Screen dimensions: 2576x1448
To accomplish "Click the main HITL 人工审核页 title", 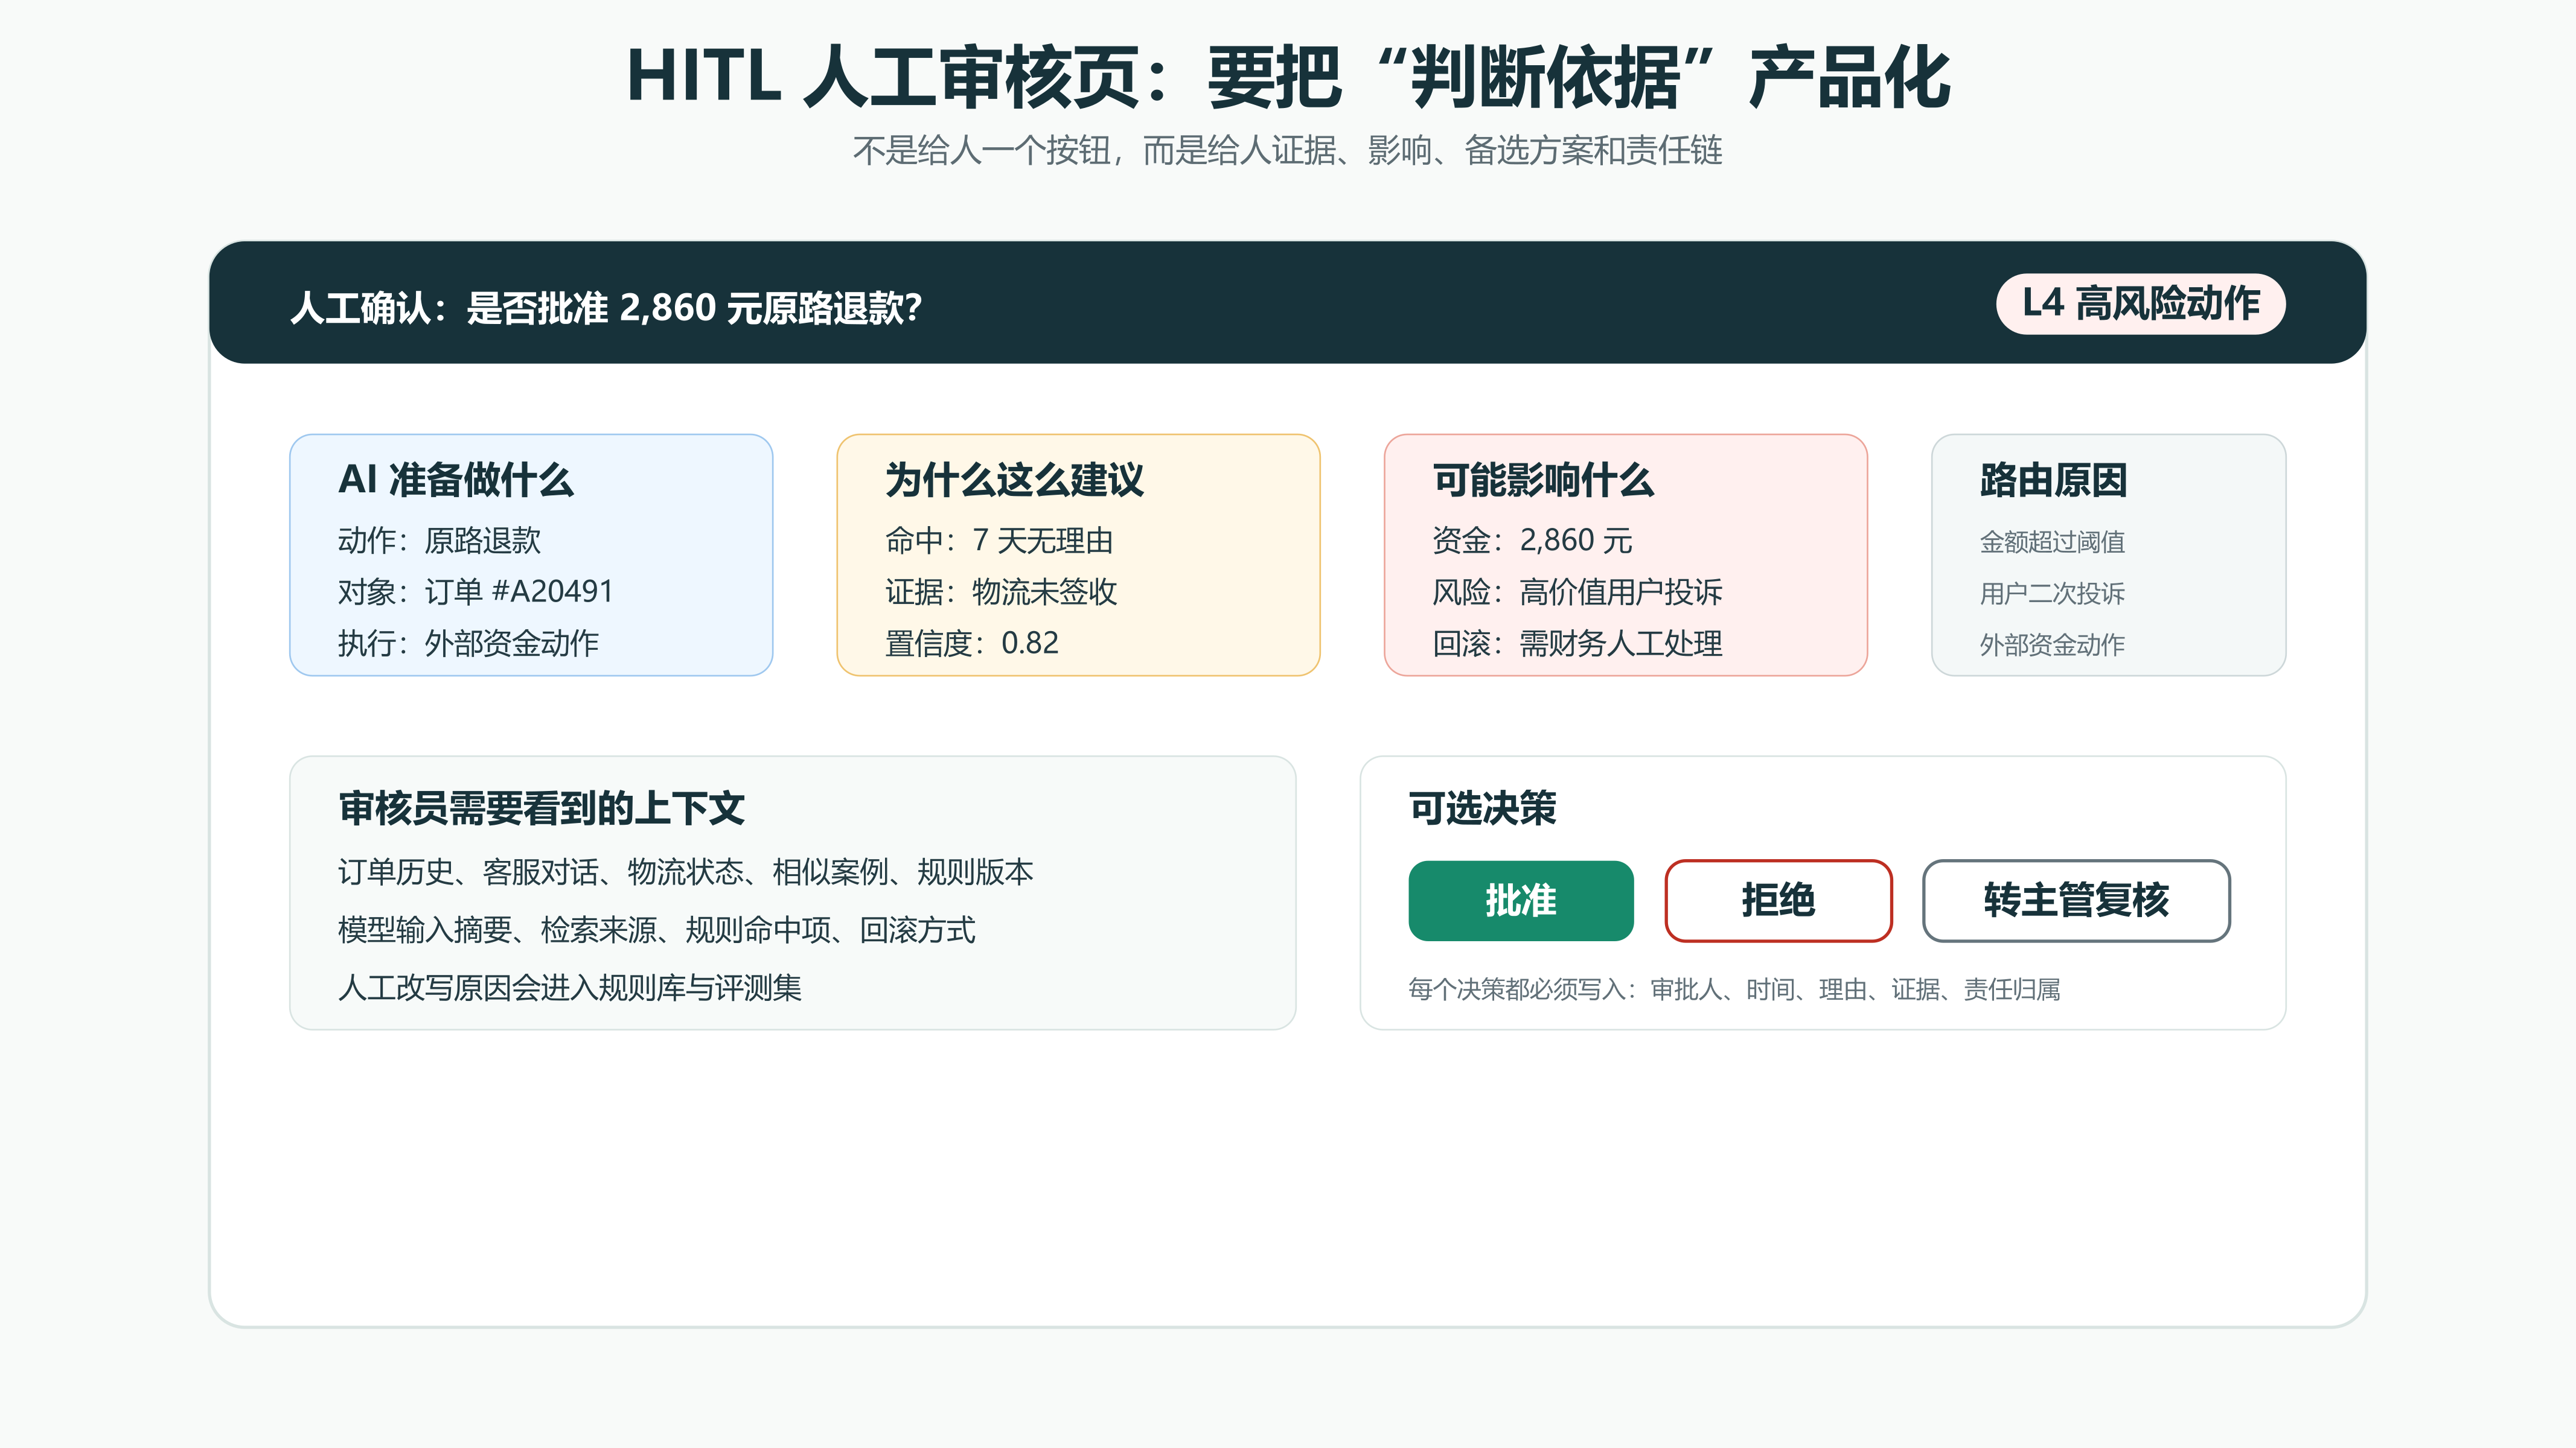I will 1288,77.
